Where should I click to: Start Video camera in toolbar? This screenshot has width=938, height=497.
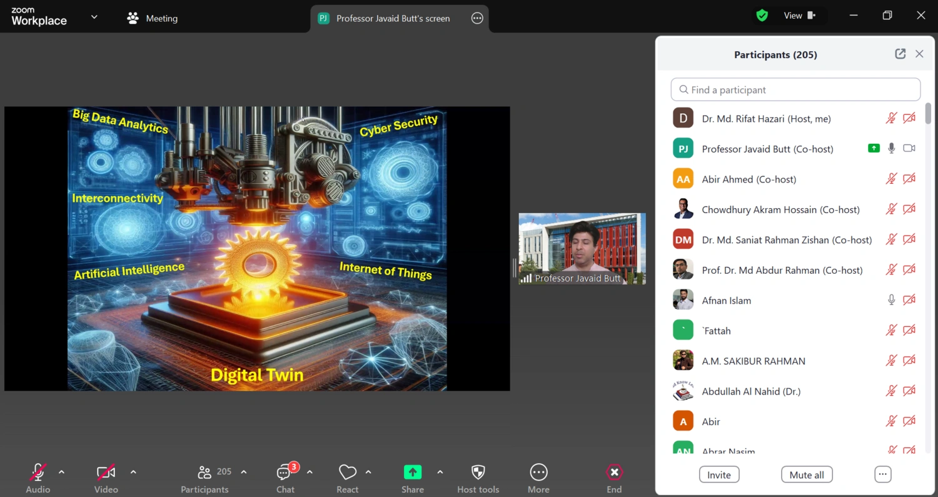coord(106,473)
